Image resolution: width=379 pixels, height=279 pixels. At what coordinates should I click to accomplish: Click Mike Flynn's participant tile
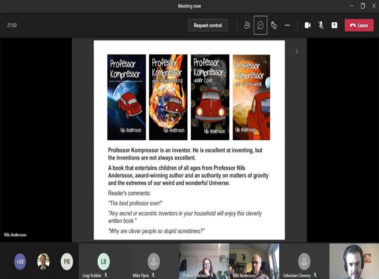pos(154,261)
